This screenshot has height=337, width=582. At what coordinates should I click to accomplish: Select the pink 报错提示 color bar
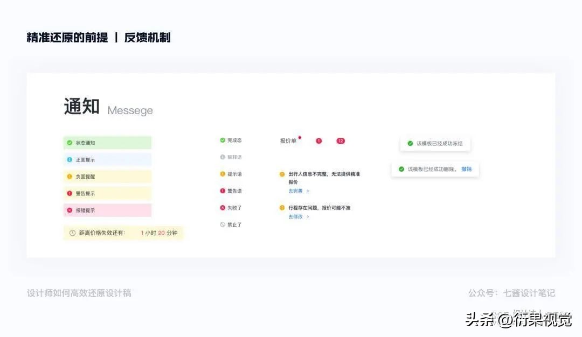107,210
